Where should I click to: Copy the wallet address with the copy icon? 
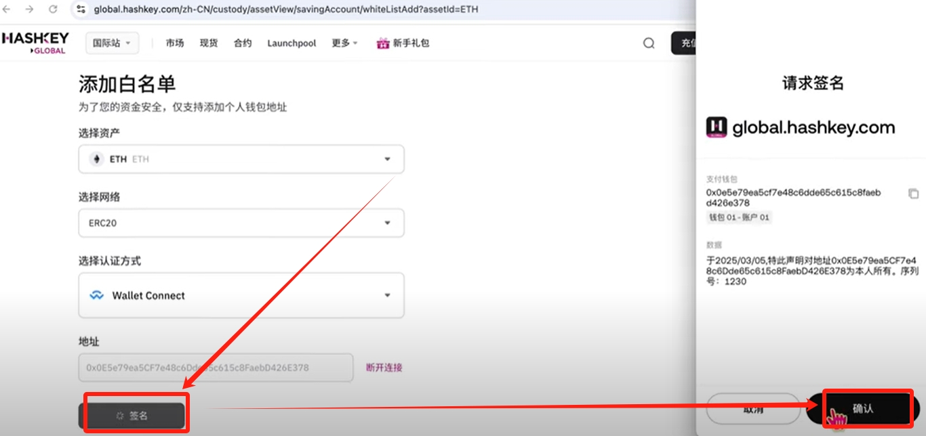click(913, 194)
